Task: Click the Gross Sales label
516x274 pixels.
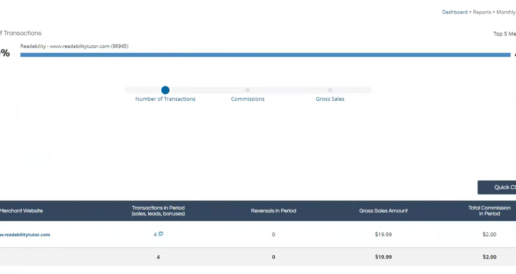Action: [x=330, y=99]
